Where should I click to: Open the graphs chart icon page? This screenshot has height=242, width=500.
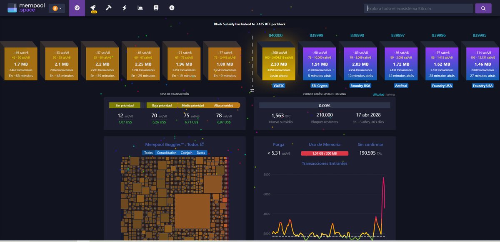(x=140, y=8)
